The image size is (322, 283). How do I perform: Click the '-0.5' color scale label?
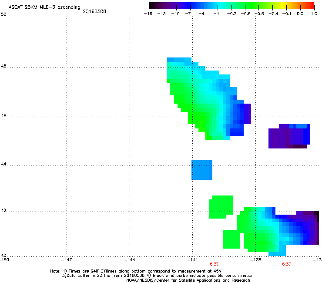tap(259, 14)
